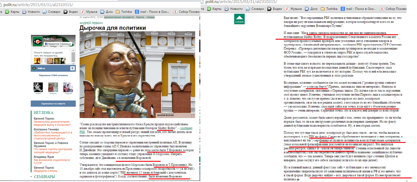Open Карты bookmark icon in left window
This screenshot has width=417, height=182.
pos(7,12)
